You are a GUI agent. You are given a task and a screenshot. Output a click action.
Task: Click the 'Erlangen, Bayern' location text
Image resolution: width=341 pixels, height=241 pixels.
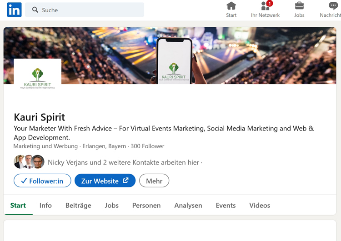pyautogui.click(x=104, y=146)
